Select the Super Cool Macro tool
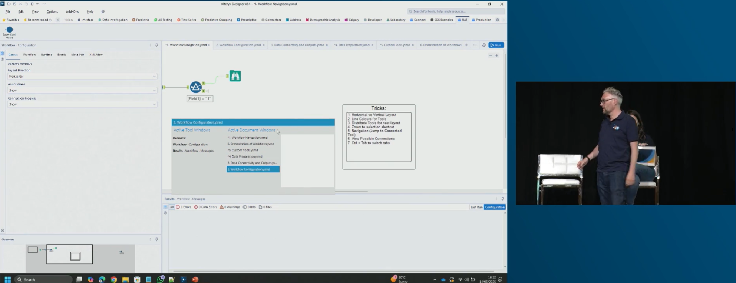736x283 pixels. [x=9, y=32]
